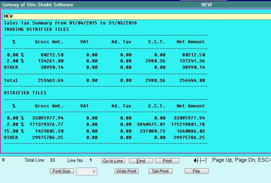
Task: Click gross amount 33095977.94
Action: [x=48, y=118]
